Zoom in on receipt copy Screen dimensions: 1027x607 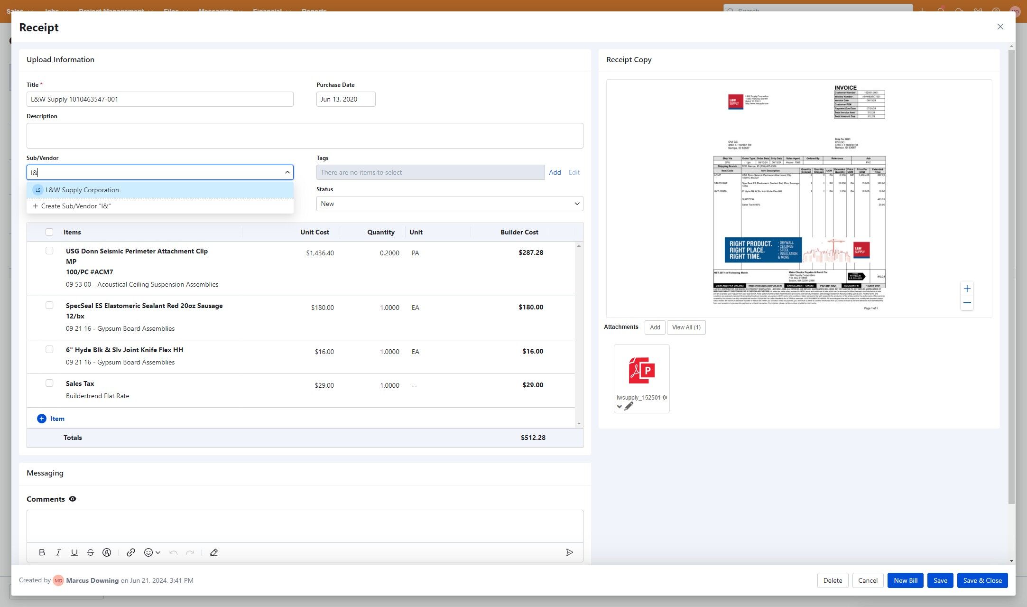[x=967, y=289]
